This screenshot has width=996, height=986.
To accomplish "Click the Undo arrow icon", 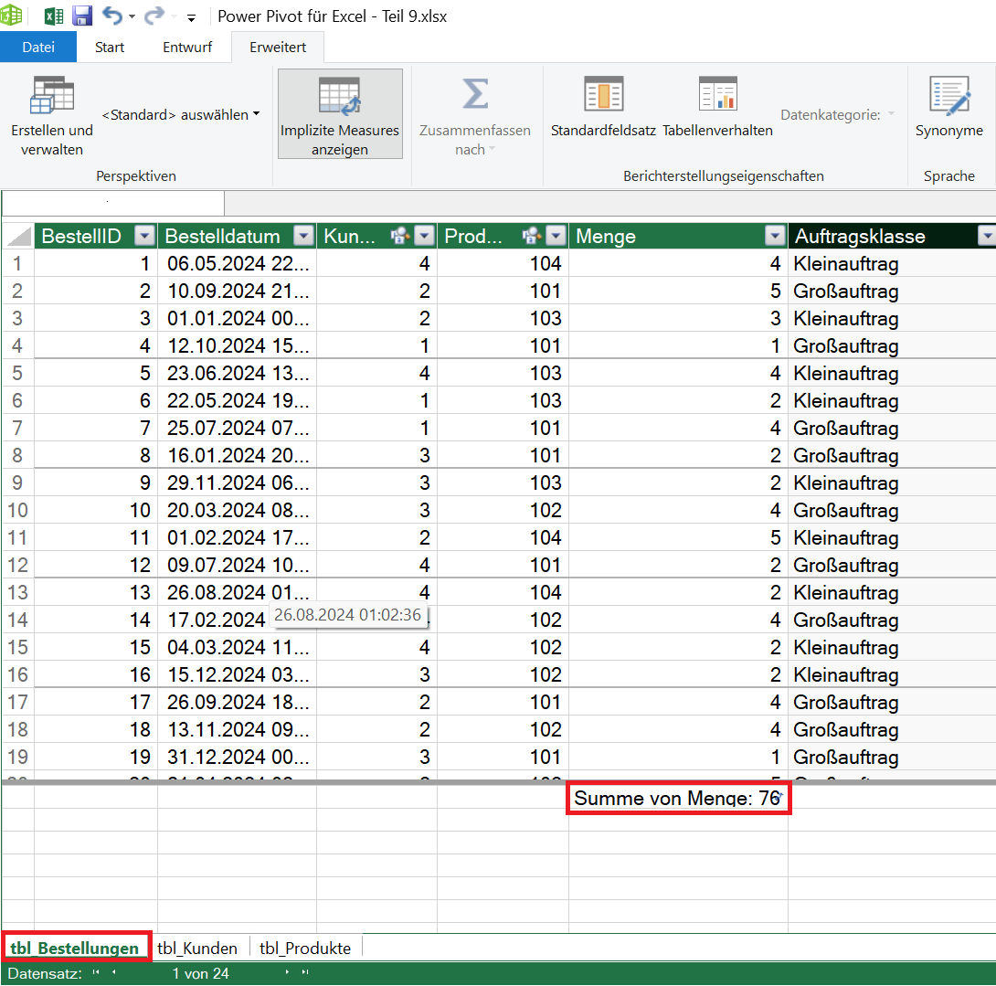I will pyautogui.click(x=112, y=16).
